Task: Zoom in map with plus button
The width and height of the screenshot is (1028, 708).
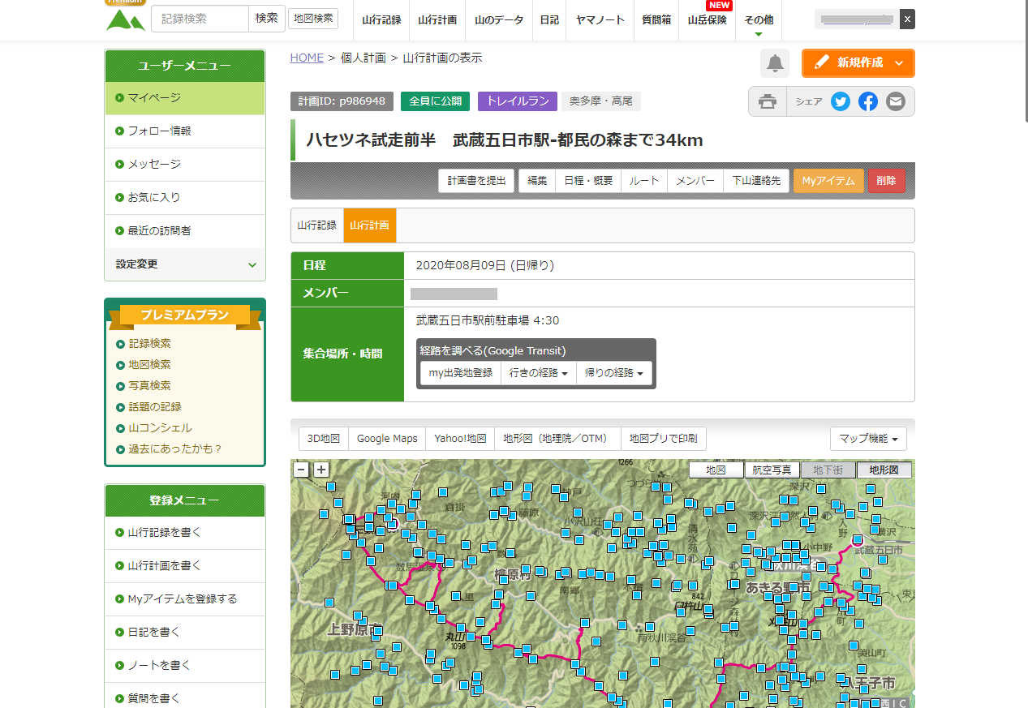Action: point(321,470)
